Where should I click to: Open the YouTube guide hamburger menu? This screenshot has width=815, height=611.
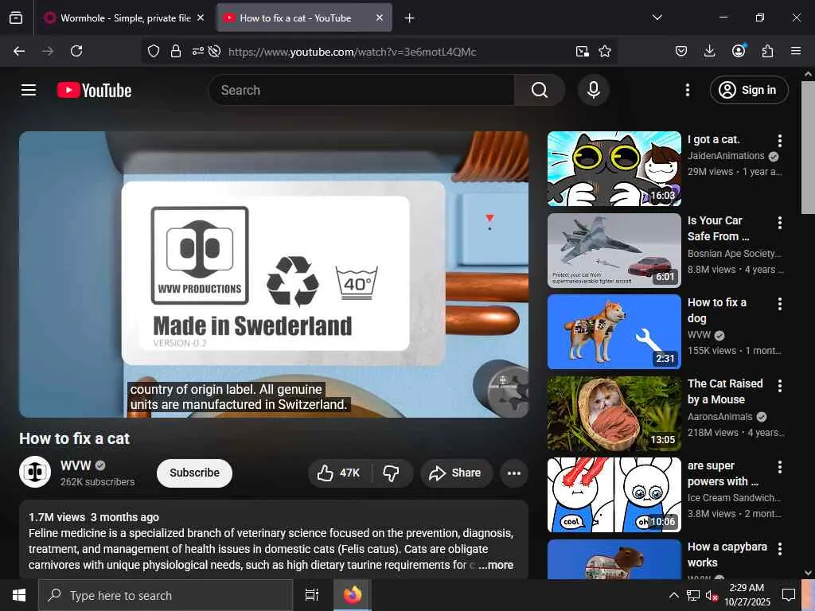click(x=29, y=90)
